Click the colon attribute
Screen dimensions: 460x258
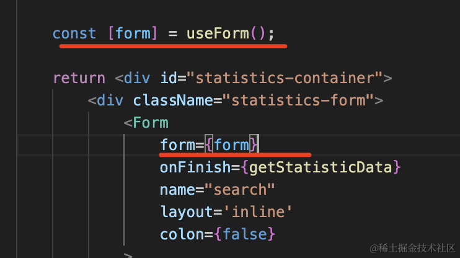click(x=182, y=234)
